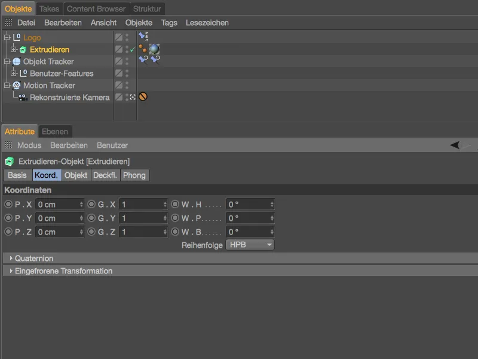Click the Logo null object icon
Screen dimensions: 478x359
[x=17, y=38]
